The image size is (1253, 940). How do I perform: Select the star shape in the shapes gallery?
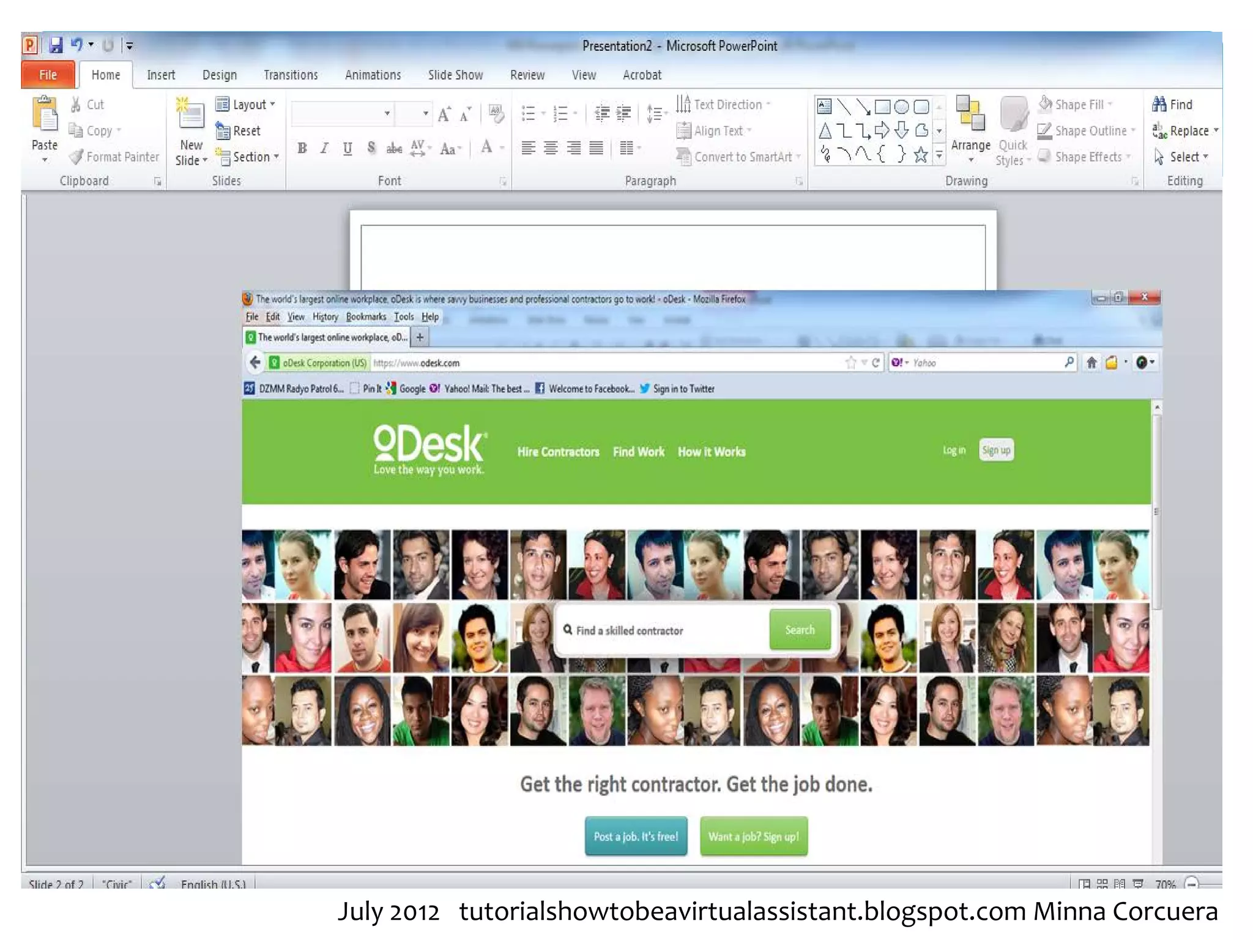920,155
